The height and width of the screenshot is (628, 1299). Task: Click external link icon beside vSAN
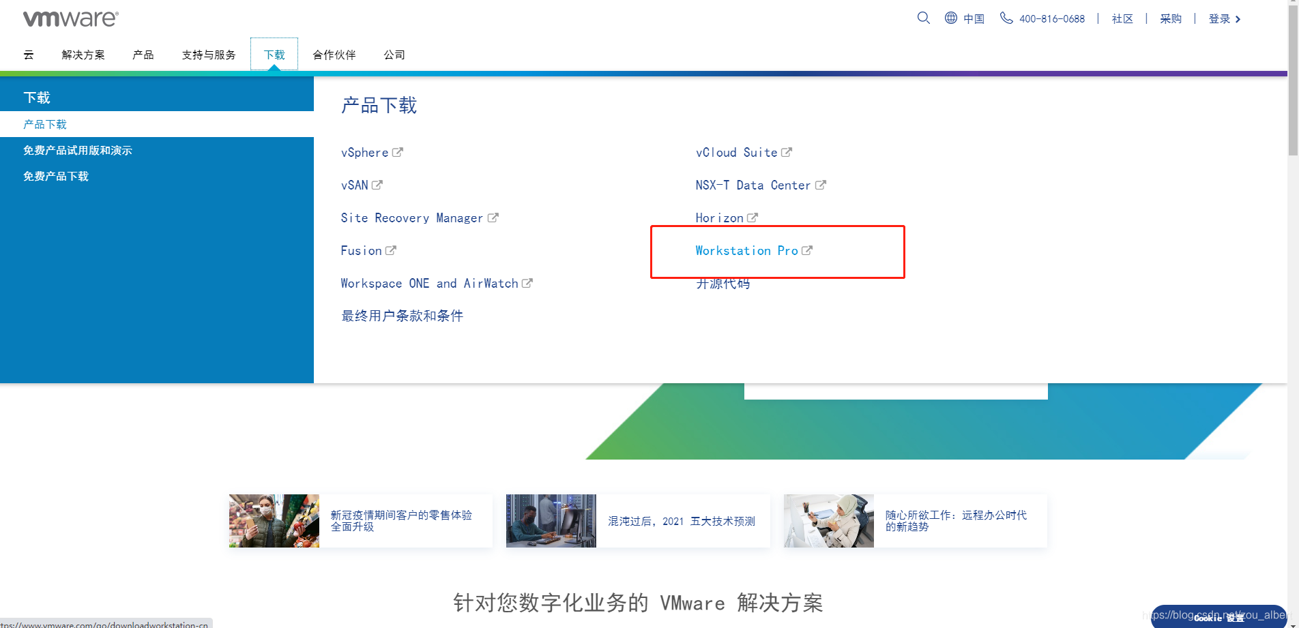click(377, 185)
